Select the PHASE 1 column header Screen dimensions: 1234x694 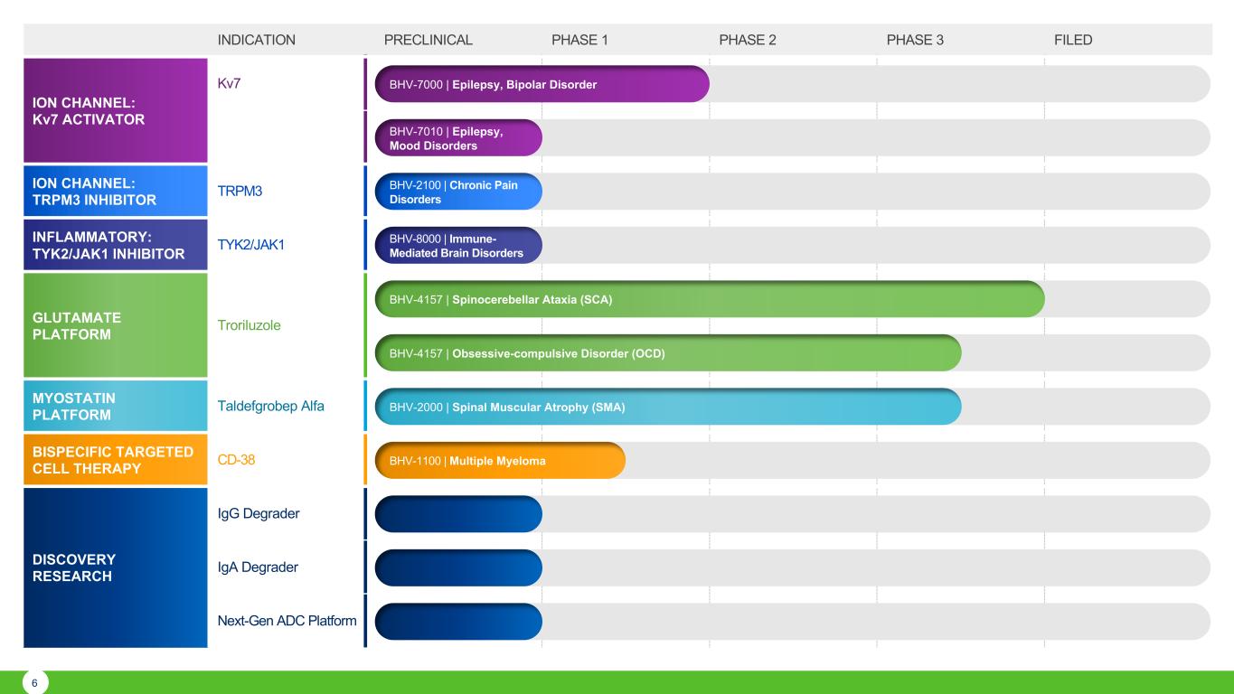(579, 40)
